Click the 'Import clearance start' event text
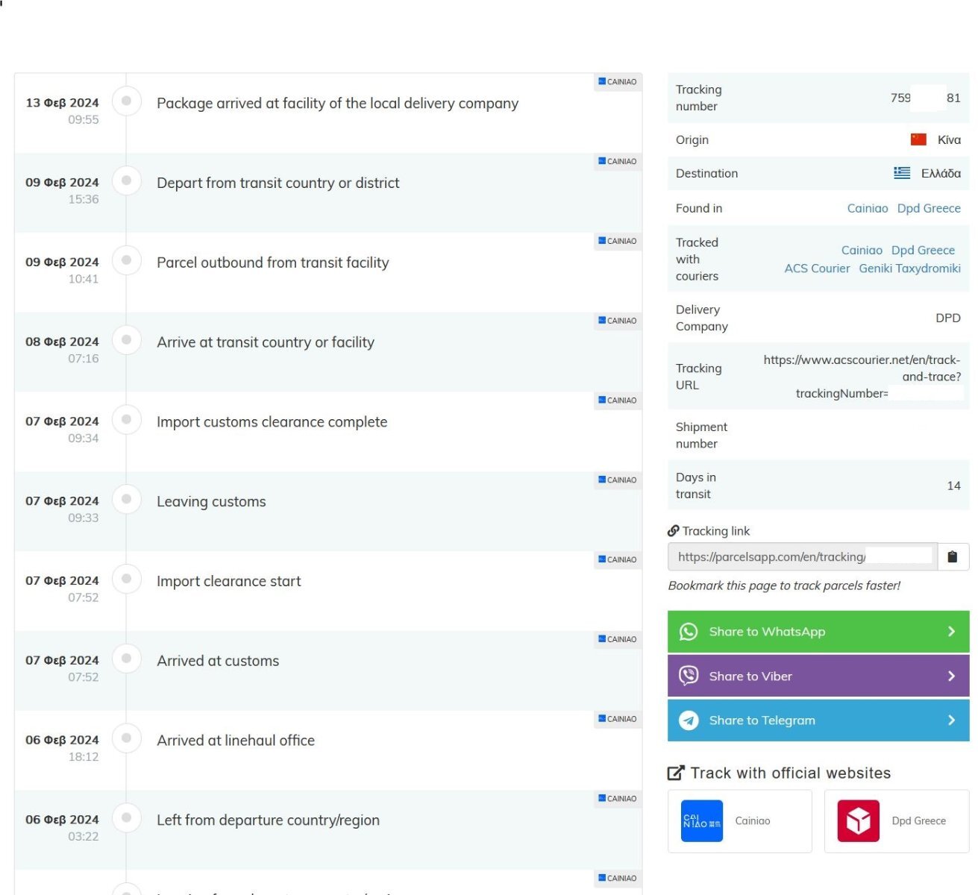 pos(229,582)
